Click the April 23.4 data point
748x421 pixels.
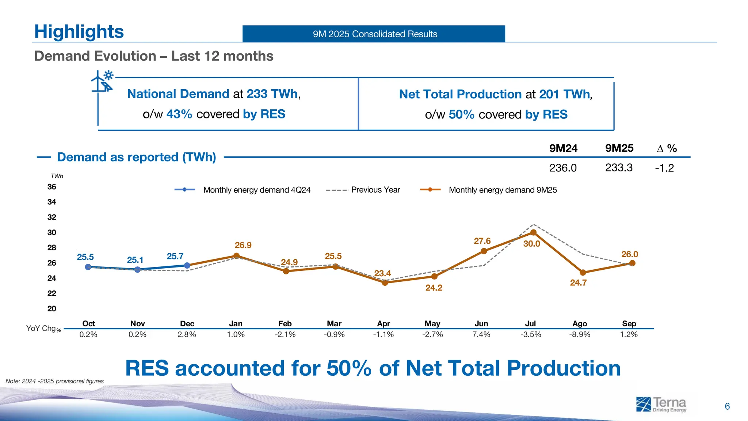(385, 282)
